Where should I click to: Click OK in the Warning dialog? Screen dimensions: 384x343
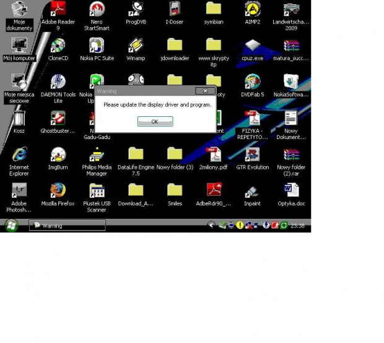(x=155, y=122)
